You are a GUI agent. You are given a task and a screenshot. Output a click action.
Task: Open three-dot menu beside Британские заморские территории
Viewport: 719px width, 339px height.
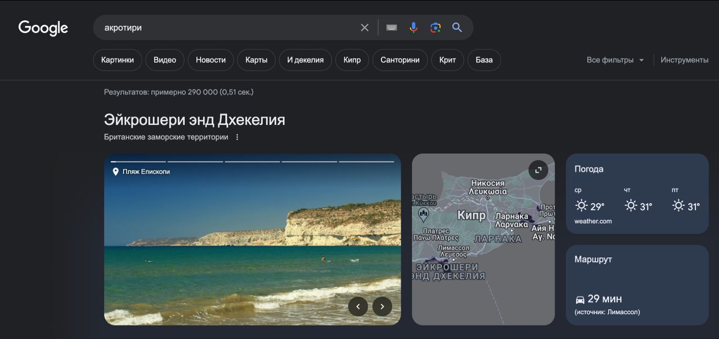(x=237, y=137)
